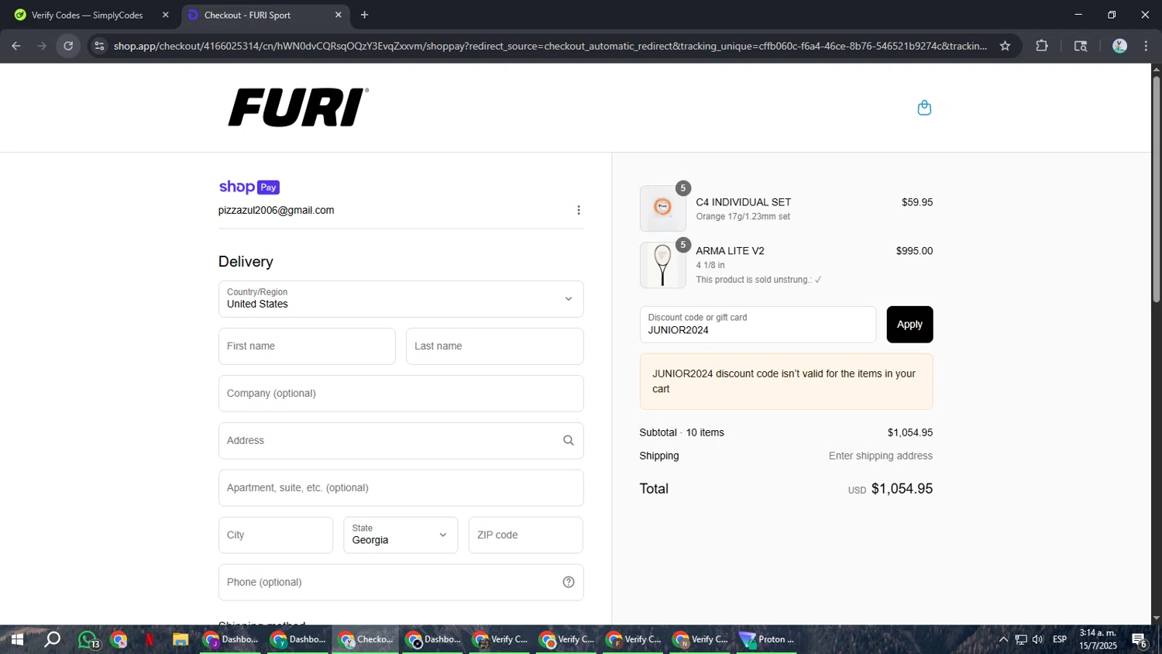Click the C4 Individual Set thumbnail
The width and height of the screenshot is (1162, 654).
pos(662,208)
